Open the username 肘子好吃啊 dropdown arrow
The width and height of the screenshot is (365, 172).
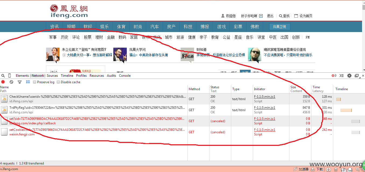(x=261, y=16)
